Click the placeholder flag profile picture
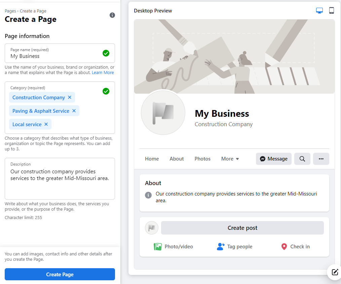The height and width of the screenshot is (284, 341). 163,113
